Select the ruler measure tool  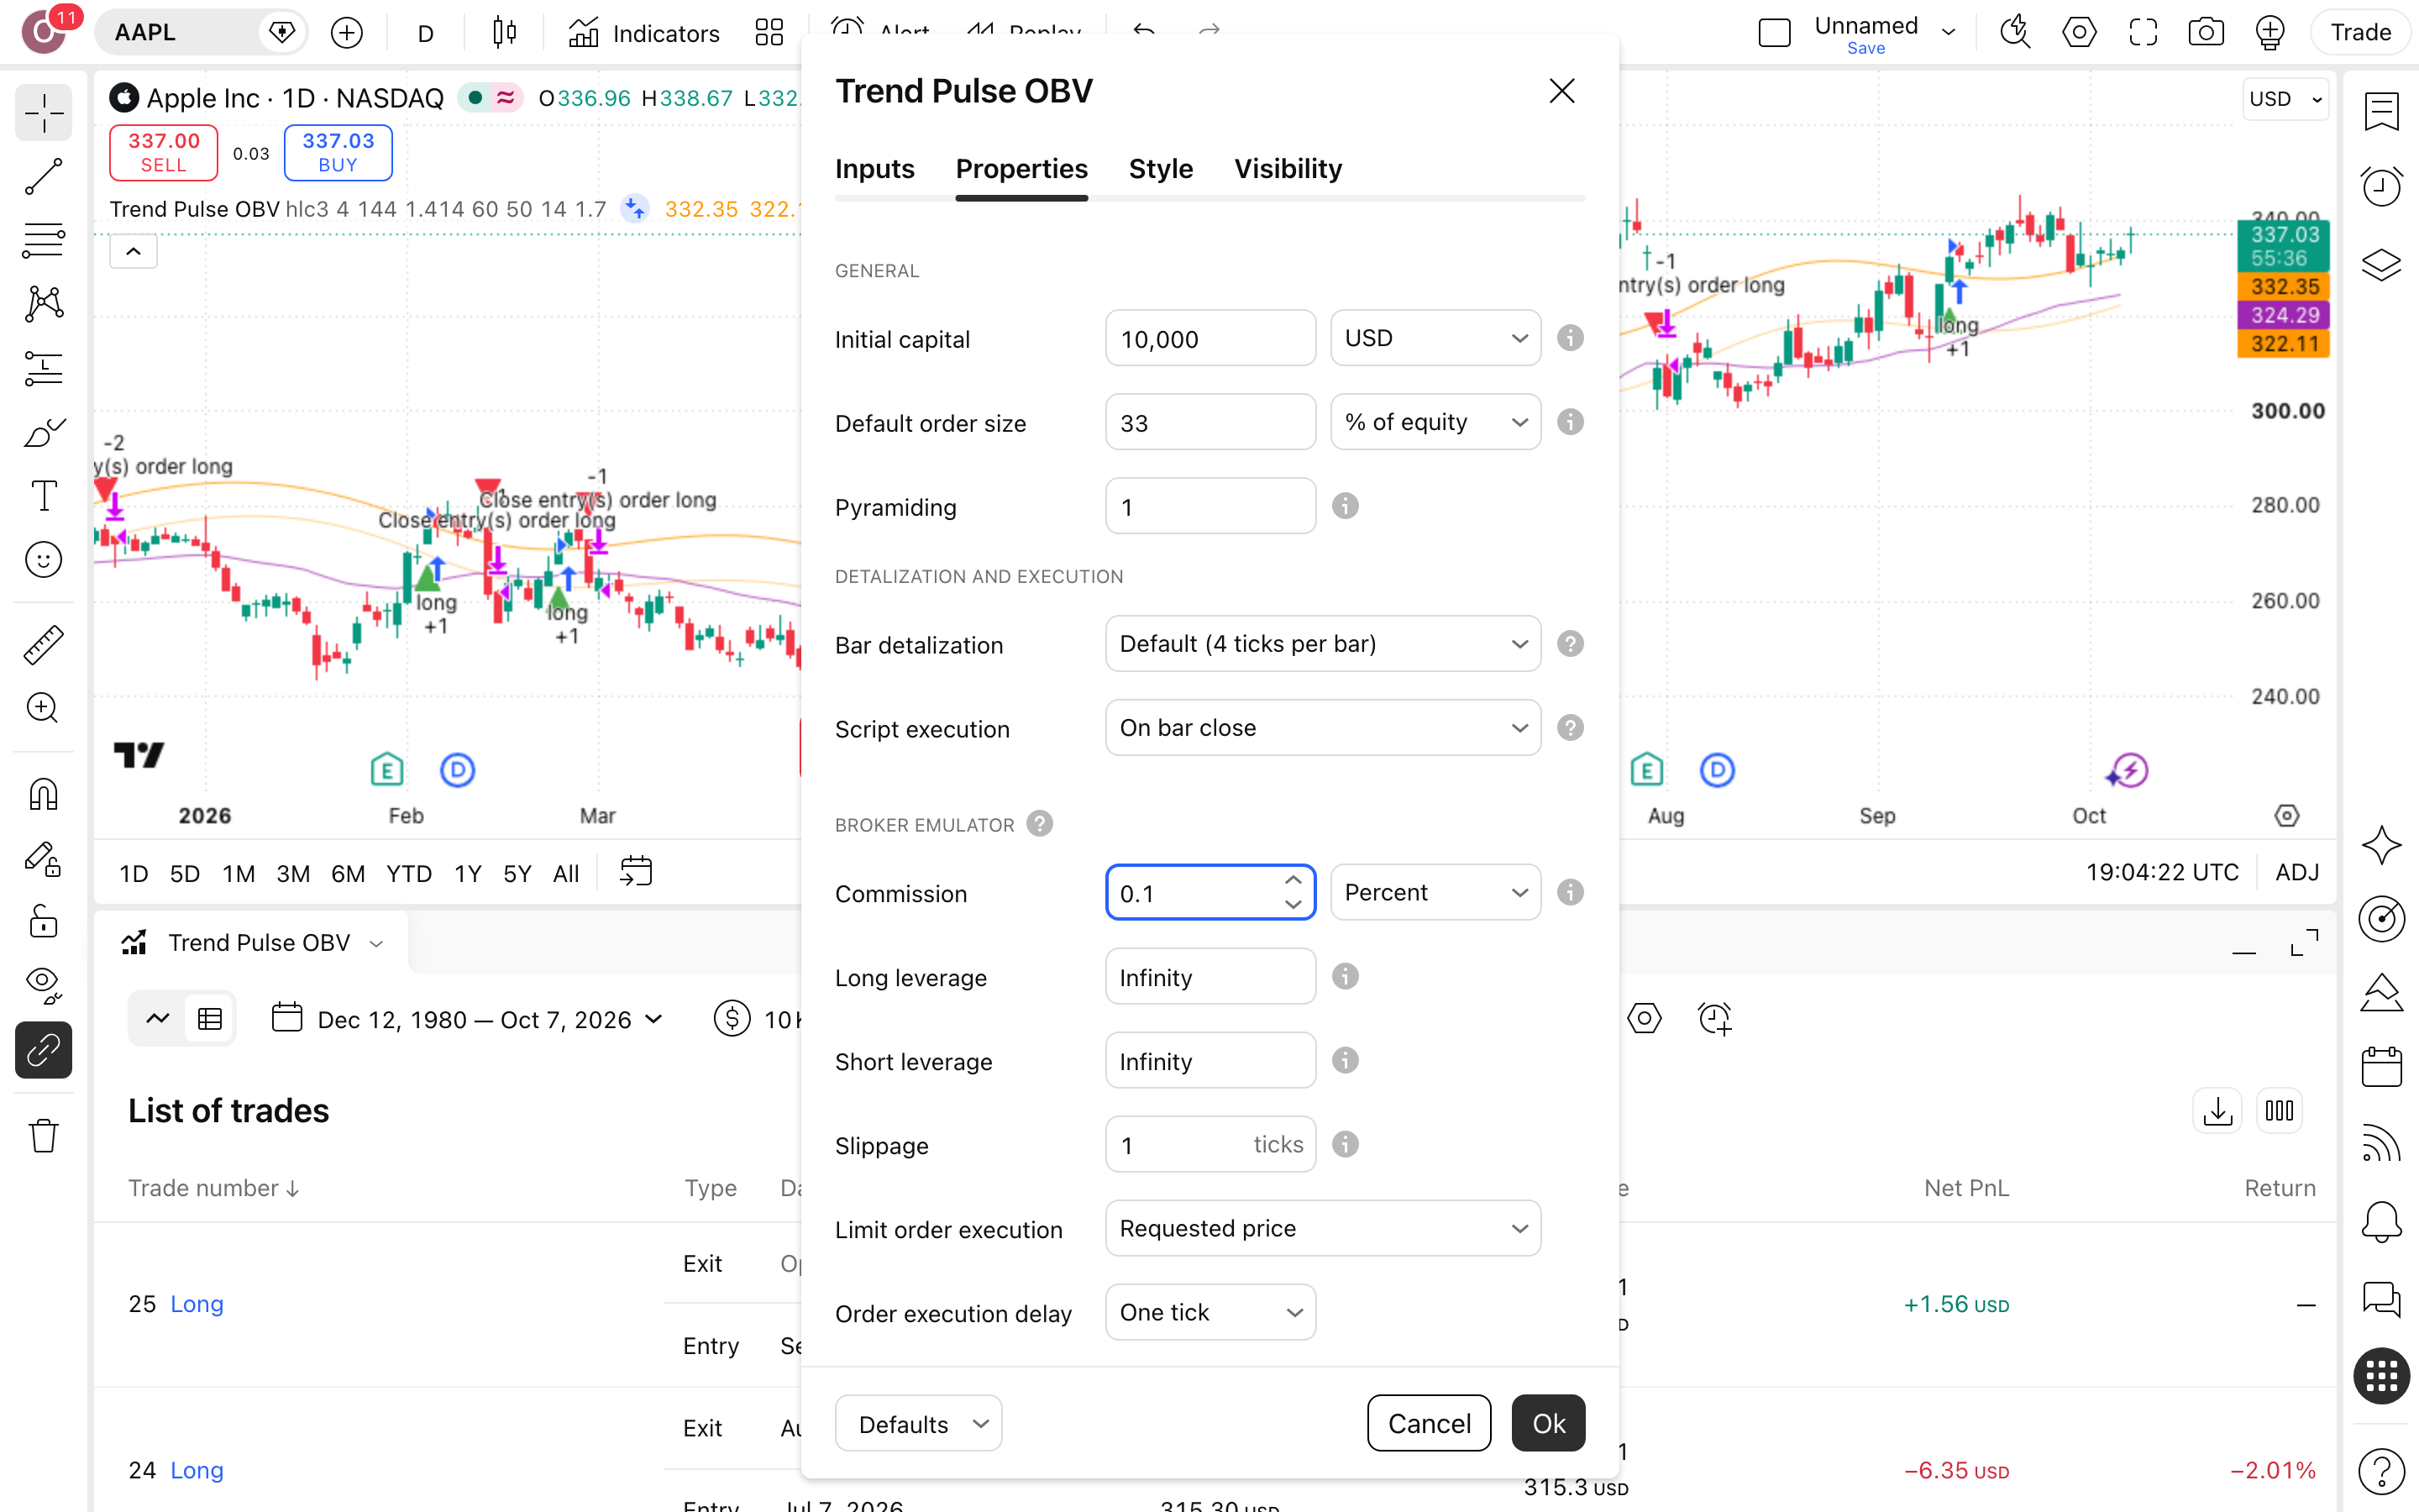[x=43, y=645]
